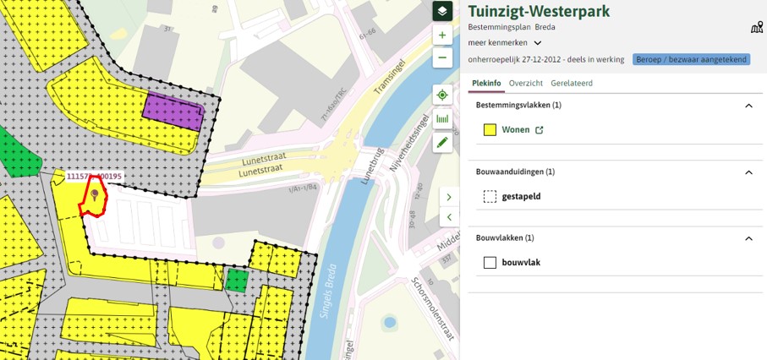Click the Tuinzigt-Westerpark plan title

pyautogui.click(x=539, y=11)
